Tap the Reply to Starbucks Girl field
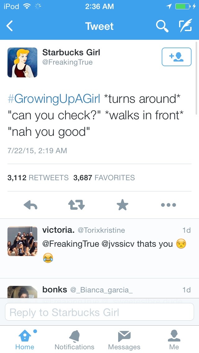Viewport: 199px width, 353px height. [x=99, y=312]
